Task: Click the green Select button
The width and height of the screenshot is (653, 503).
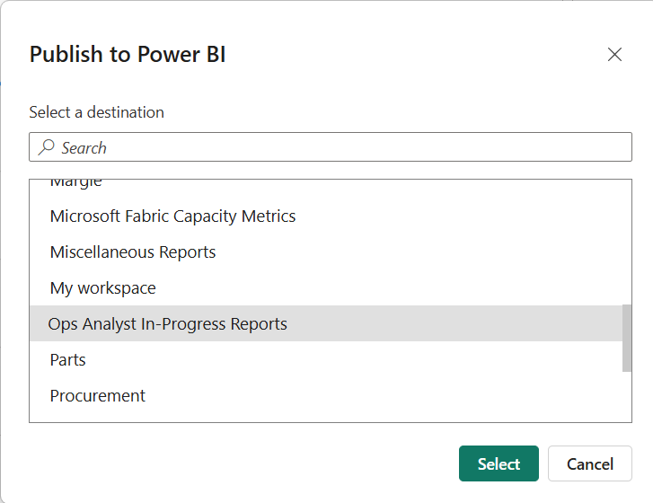Action: [499, 463]
